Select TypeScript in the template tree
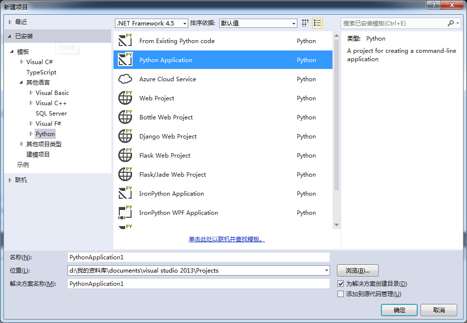This screenshot has height=323, width=467. [x=41, y=72]
